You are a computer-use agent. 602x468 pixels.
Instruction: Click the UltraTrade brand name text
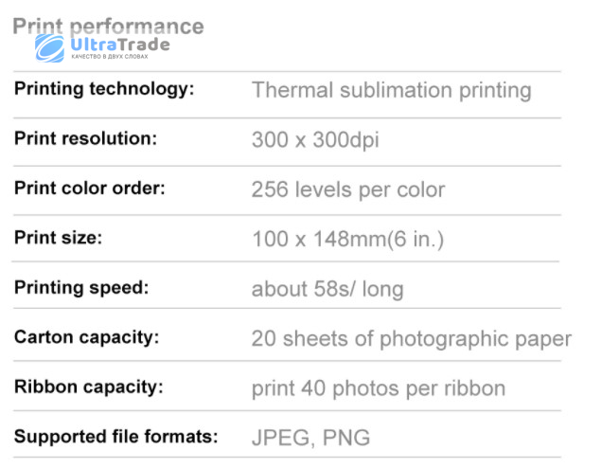[x=120, y=45]
